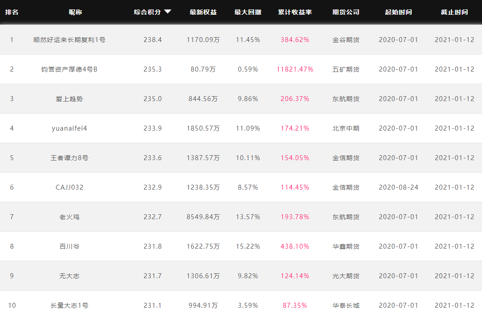
Task: Click score value 233.9
Action: pos(153,128)
